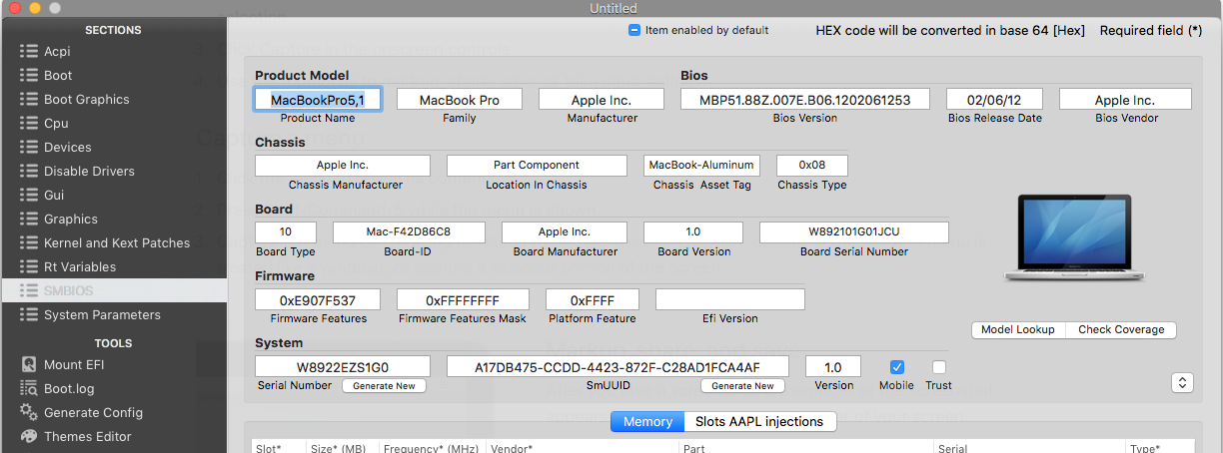Screen dimensions: 1223x453
Task: Click the Board Manufacturer field
Action: click(x=564, y=232)
